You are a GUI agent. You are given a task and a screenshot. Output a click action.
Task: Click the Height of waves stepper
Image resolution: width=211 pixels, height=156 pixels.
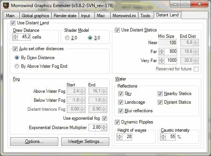(120, 137)
